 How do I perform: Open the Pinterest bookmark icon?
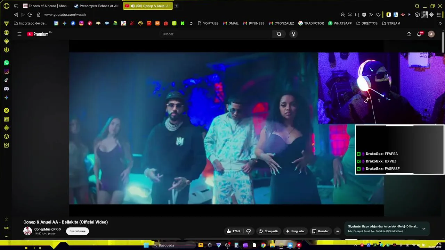pyautogui.click(x=90, y=23)
